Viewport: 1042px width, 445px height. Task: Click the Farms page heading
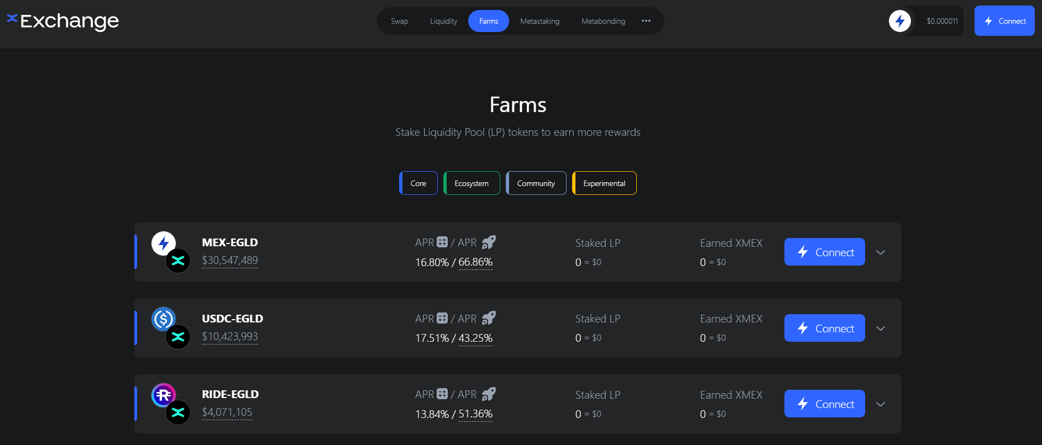coord(518,105)
